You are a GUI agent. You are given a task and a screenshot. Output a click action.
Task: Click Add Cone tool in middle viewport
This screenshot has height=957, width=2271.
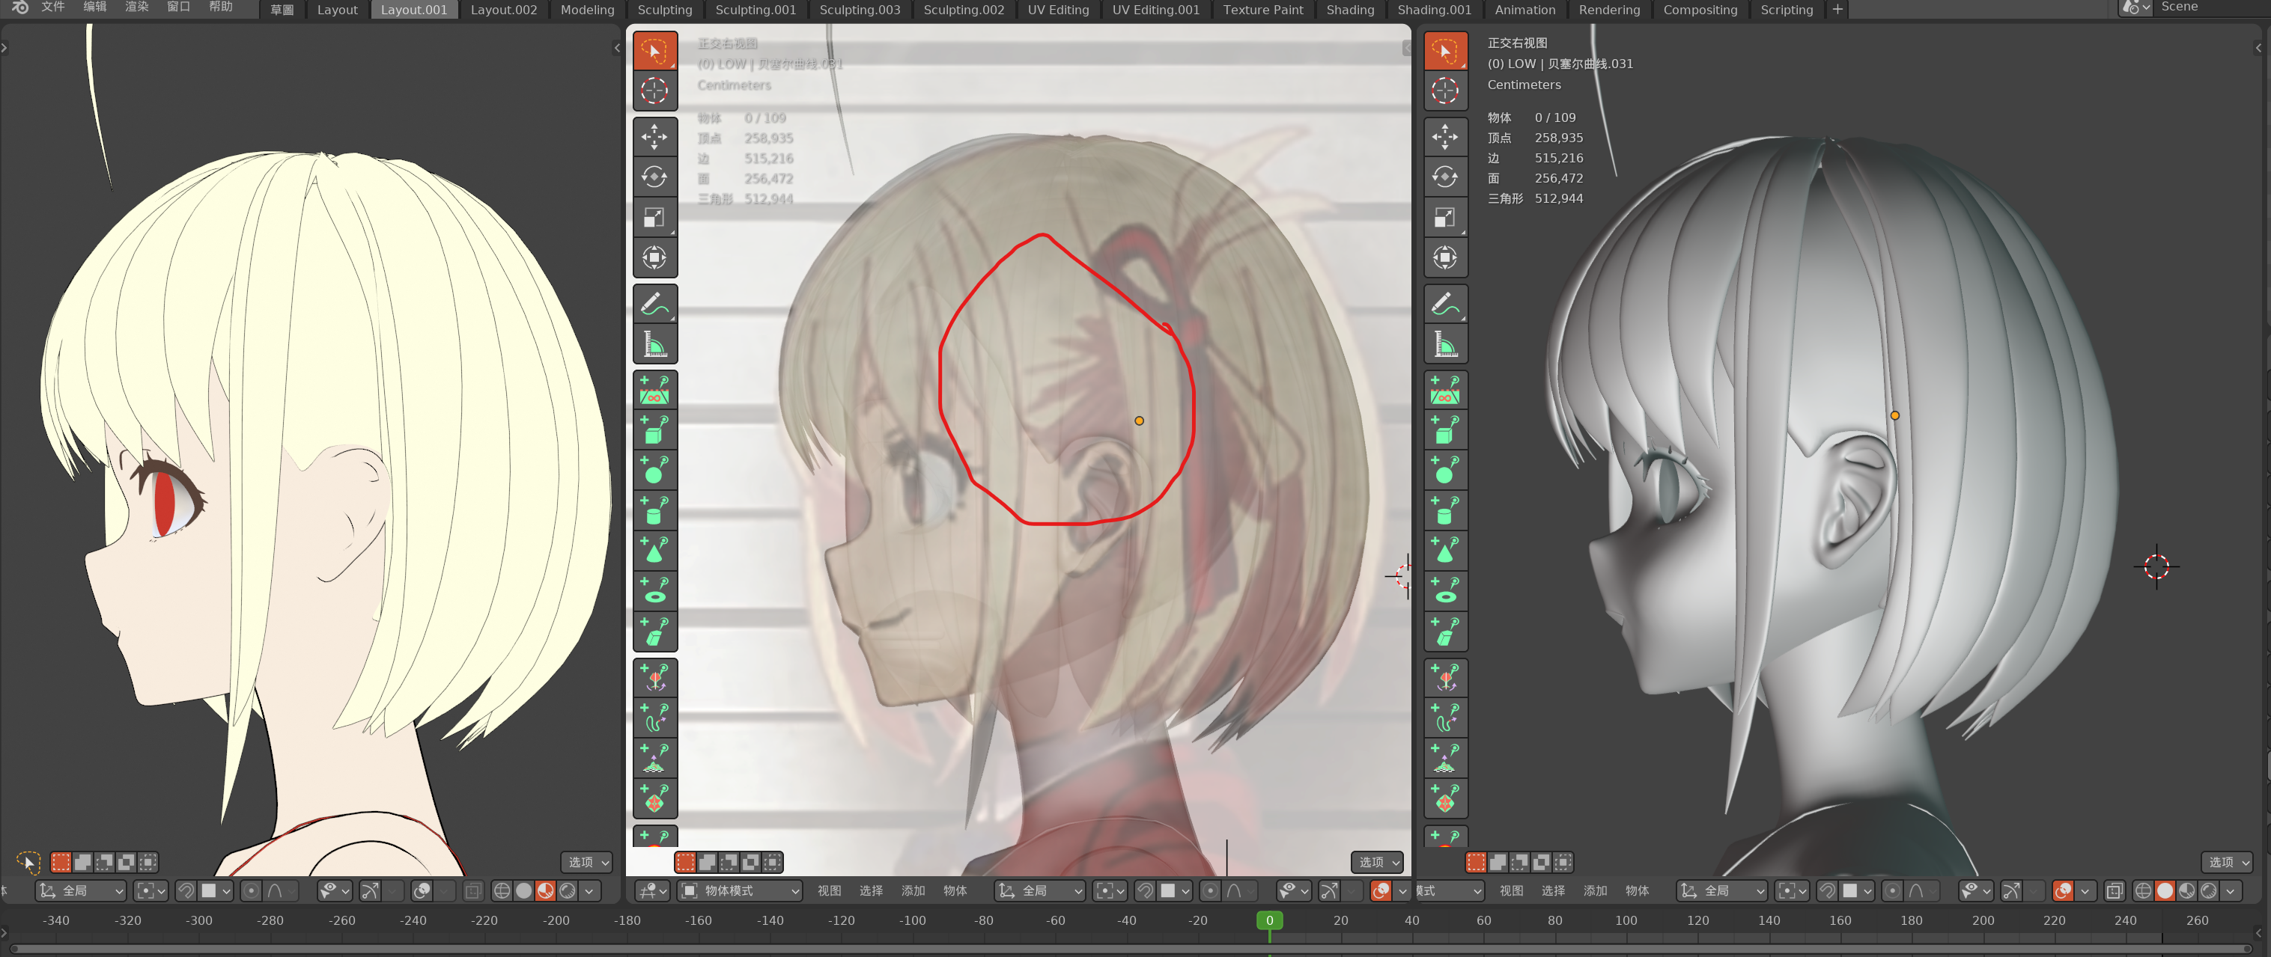pos(654,551)
